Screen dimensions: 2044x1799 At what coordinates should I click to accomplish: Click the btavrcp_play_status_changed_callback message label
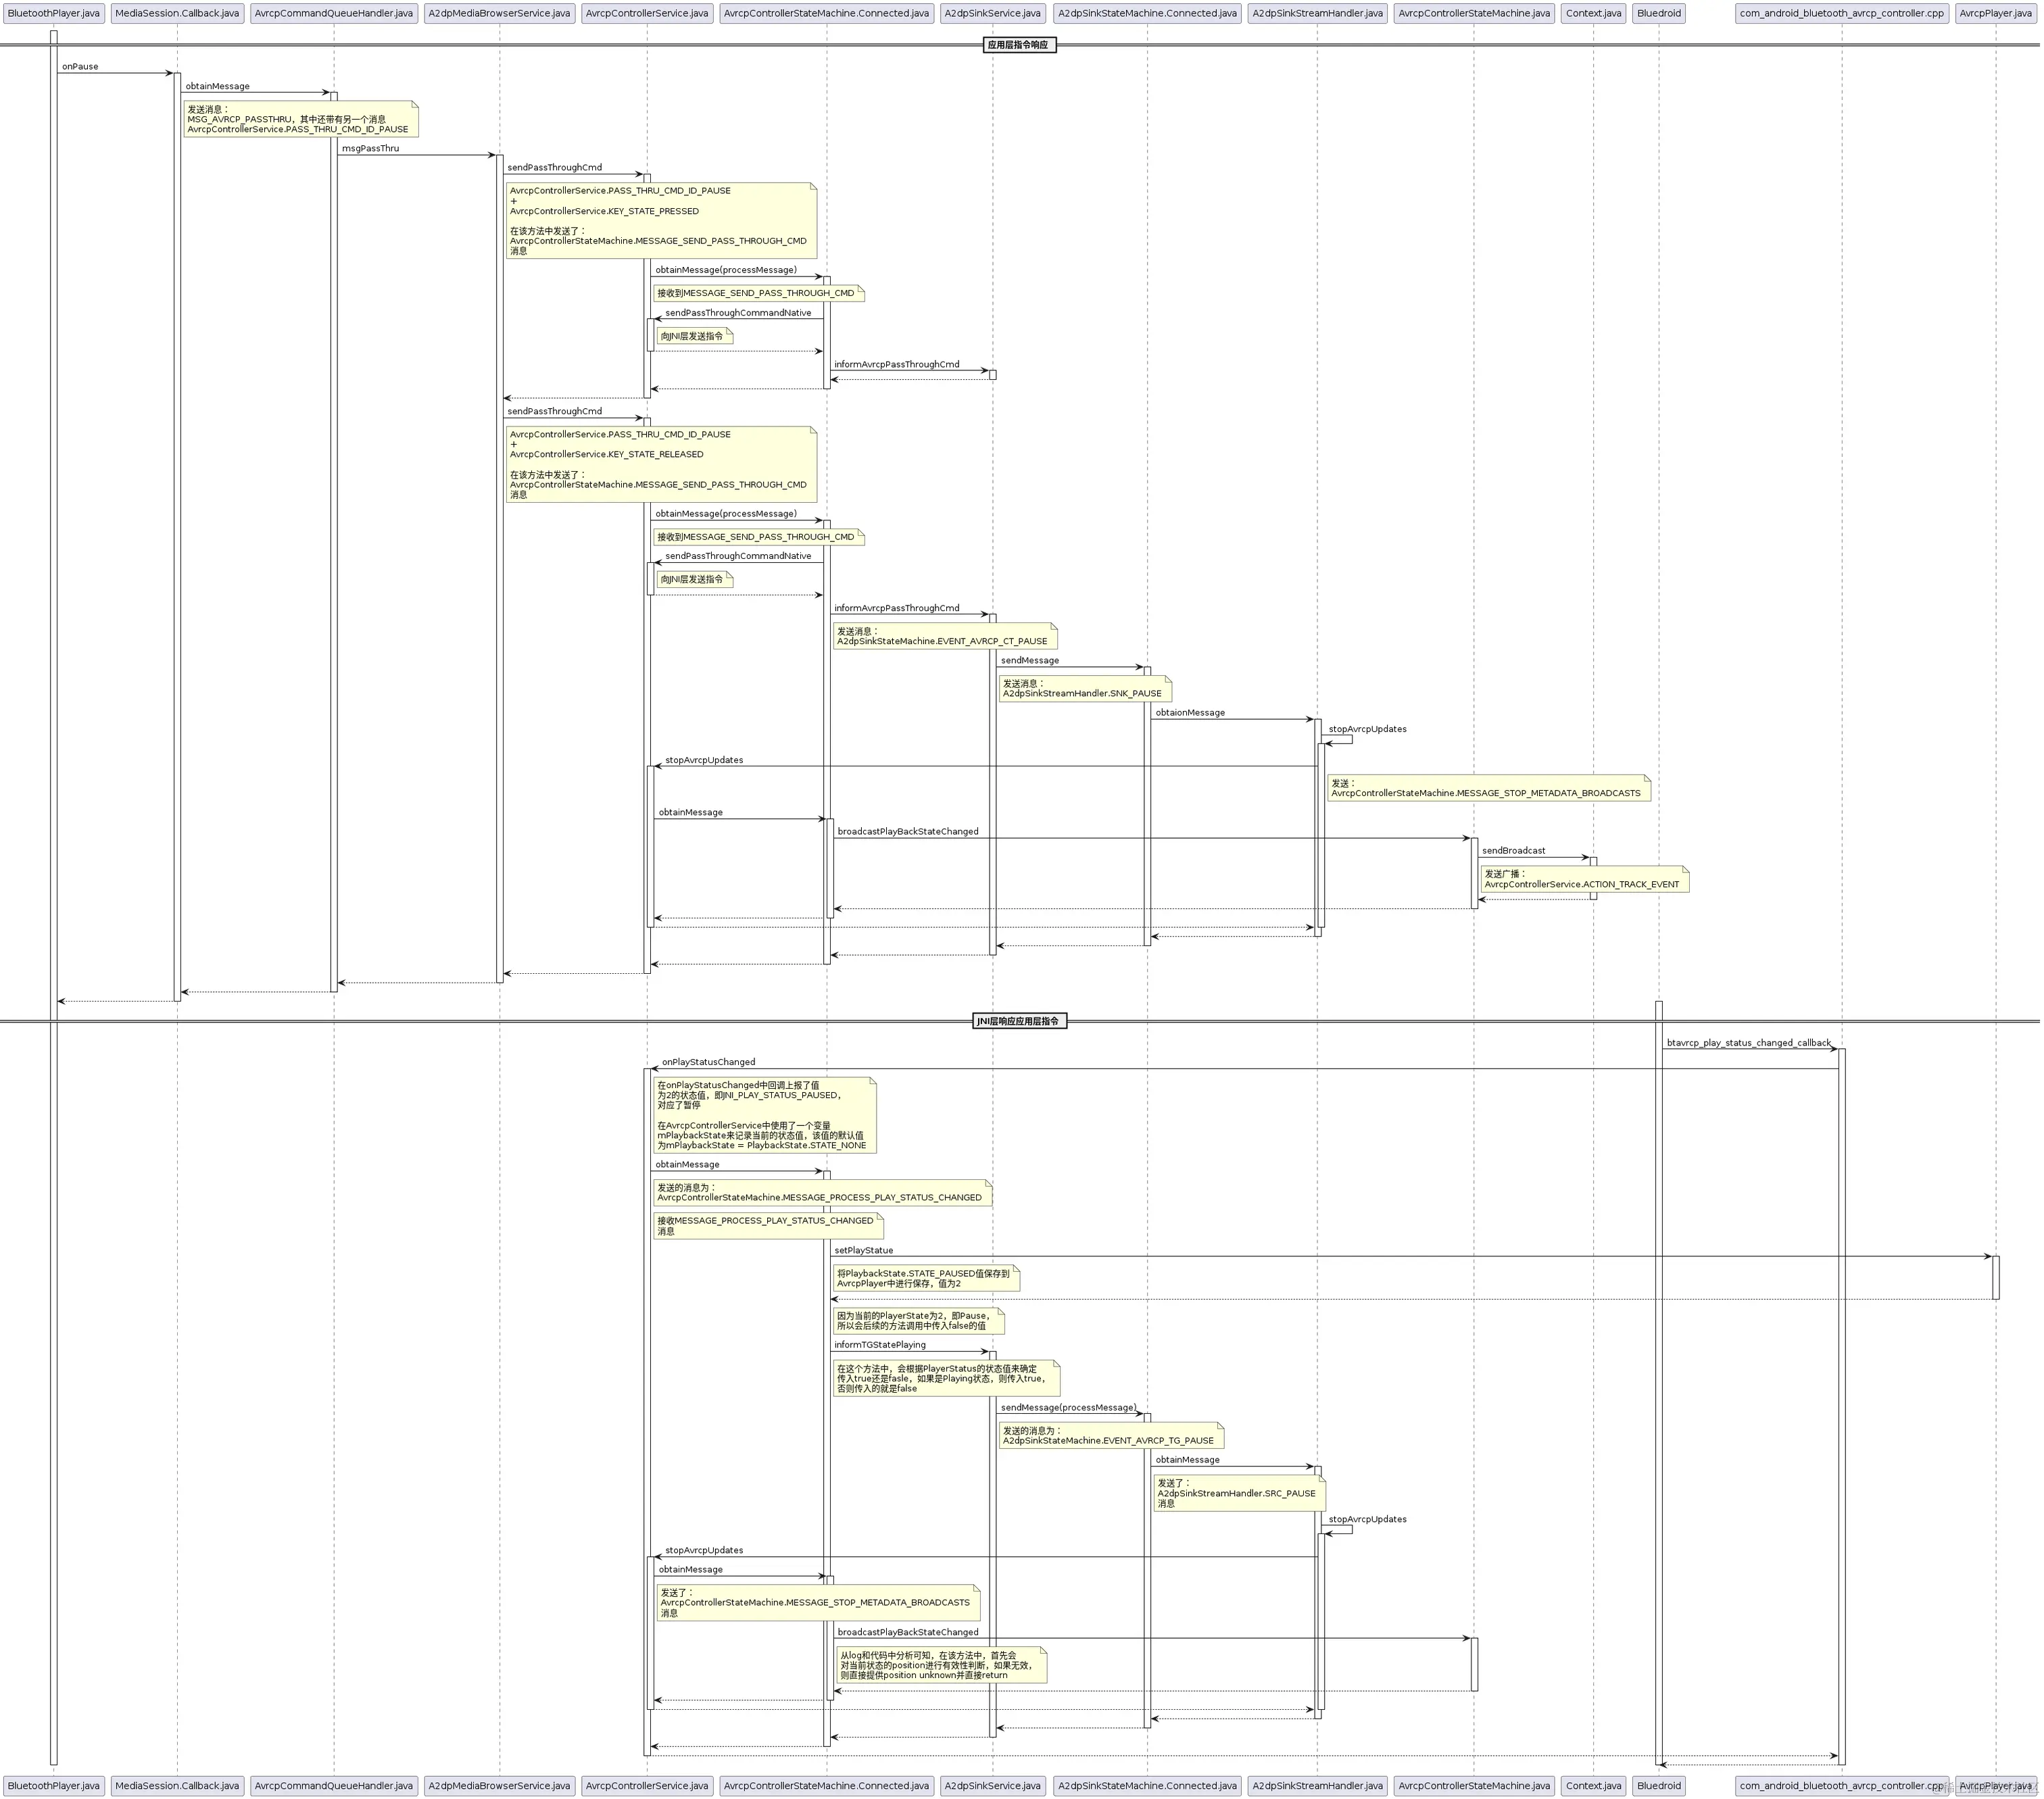click(x=1748, y=1042)
